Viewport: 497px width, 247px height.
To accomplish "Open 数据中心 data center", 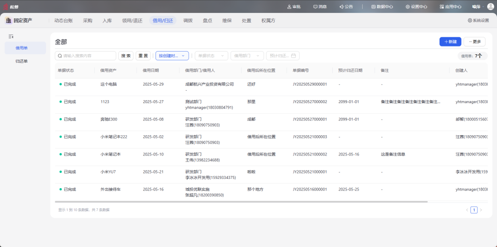I will 382,6.
